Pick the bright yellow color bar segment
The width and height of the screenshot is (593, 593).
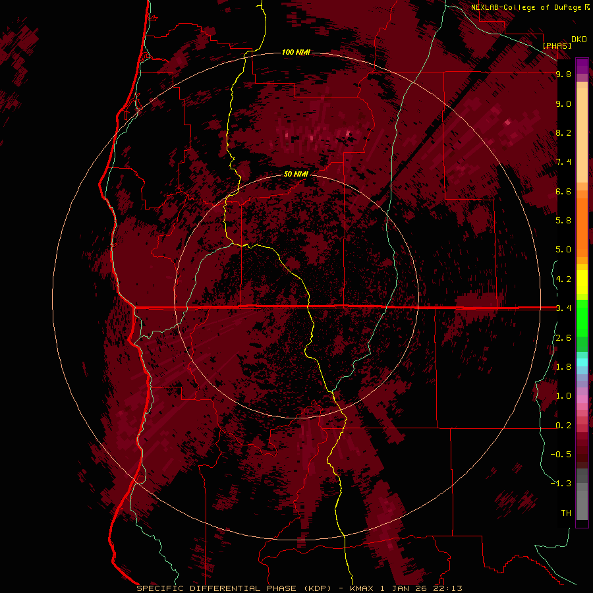(x=582, y=282)
